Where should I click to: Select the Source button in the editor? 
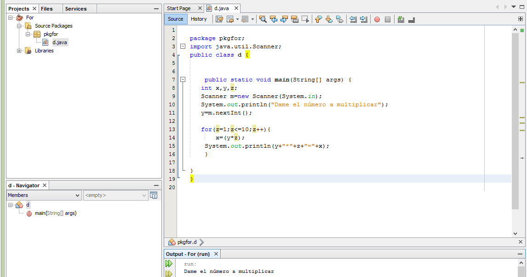coord(175,19)
